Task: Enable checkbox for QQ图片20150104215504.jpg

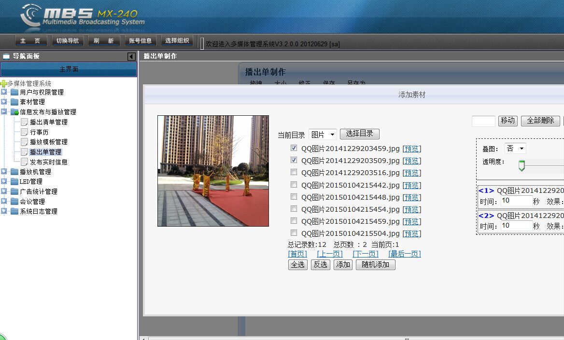Action: (x=294, y=233)
